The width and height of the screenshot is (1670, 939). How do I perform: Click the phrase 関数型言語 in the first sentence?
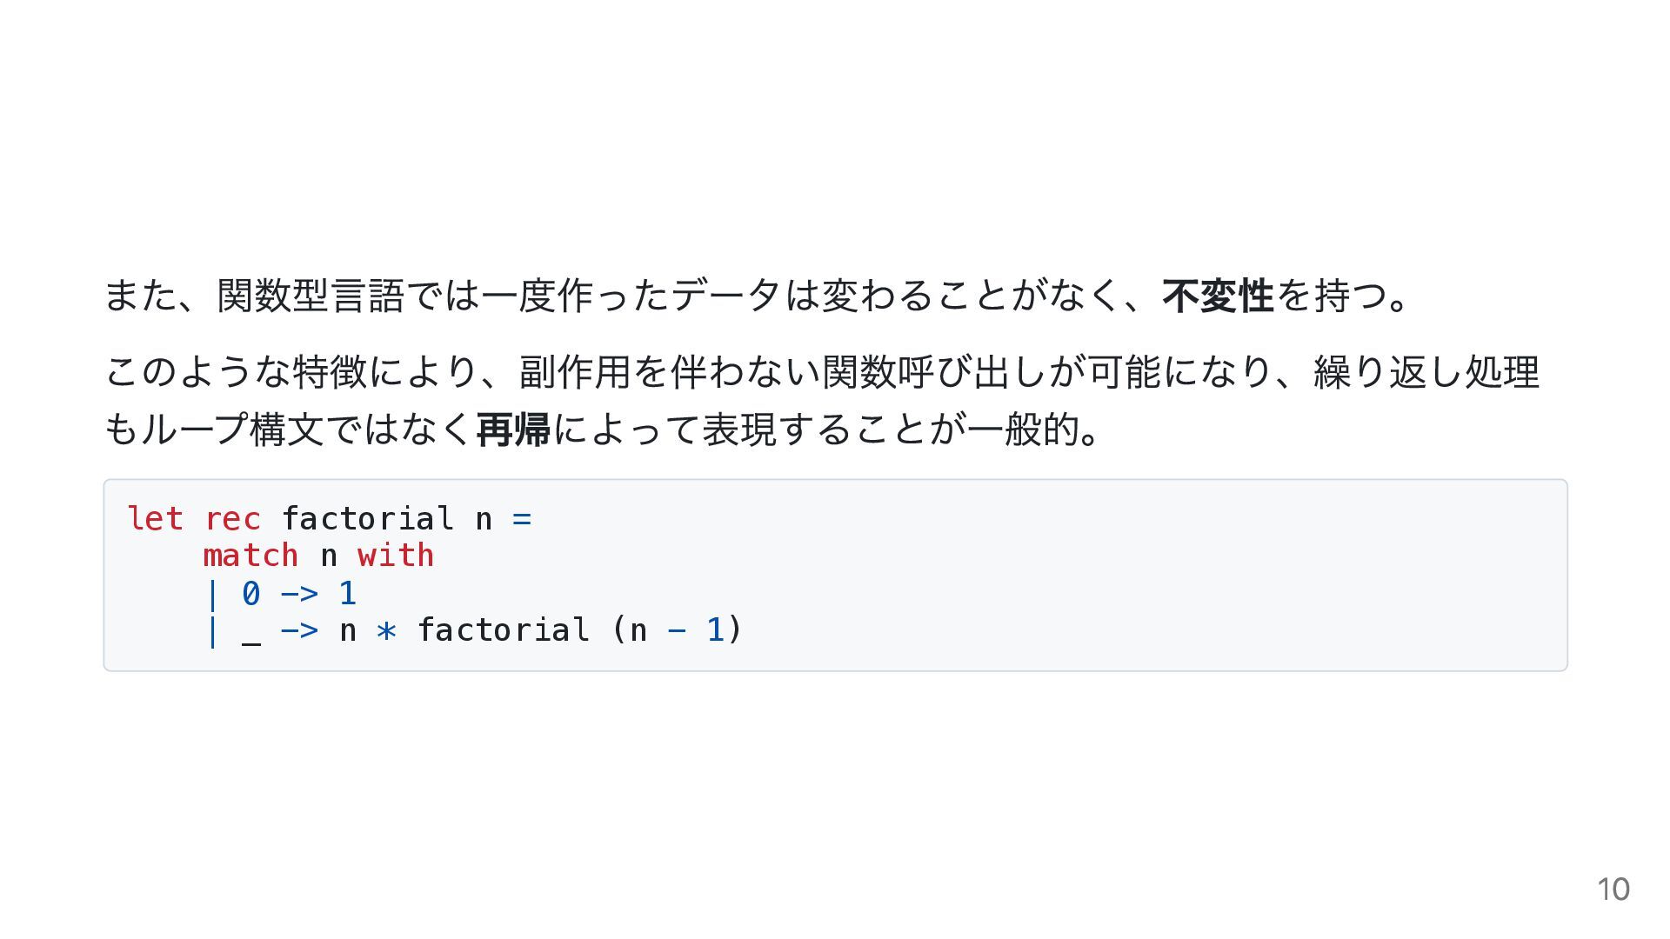point(311,296)
